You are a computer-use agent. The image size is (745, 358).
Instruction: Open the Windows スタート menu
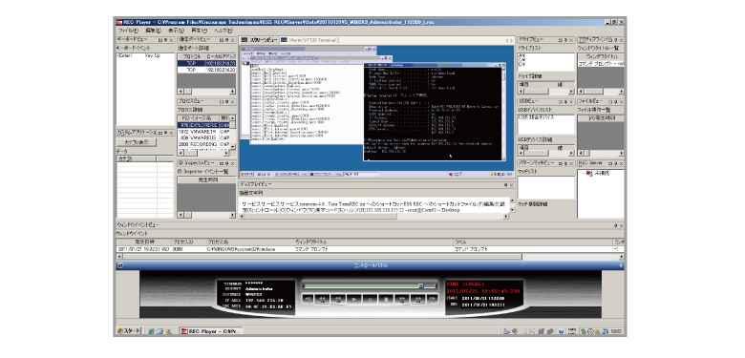[129, 331]
